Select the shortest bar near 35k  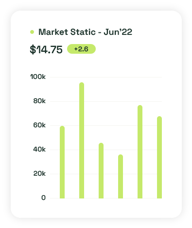[x=121, y=176]
